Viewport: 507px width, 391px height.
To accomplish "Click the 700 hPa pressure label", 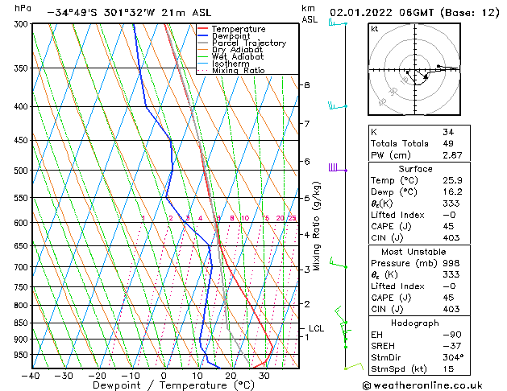I will pyautogui.click(x=23, y=267).
